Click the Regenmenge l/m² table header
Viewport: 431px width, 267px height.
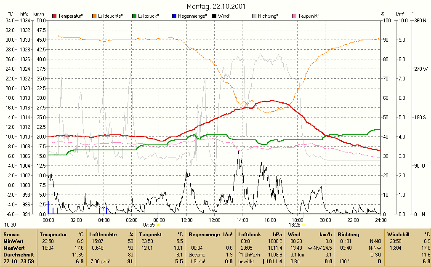click(210, 235)
